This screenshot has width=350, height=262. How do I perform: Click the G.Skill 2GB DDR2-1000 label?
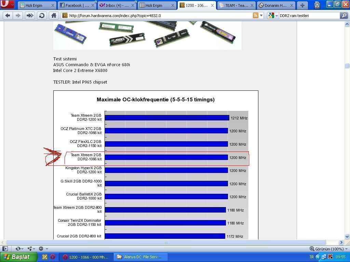click(81, 183)
